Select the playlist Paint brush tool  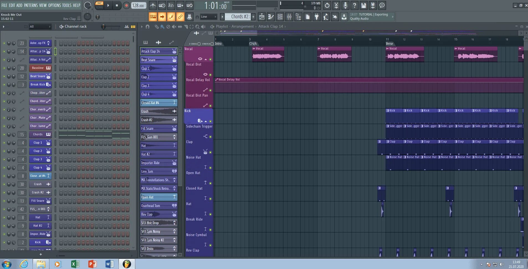click(162, 27)
